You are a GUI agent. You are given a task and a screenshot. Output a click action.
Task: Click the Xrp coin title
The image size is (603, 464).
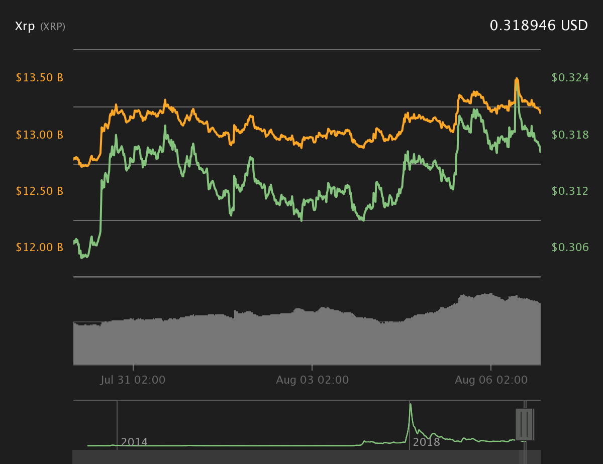(x=25, y=27)
